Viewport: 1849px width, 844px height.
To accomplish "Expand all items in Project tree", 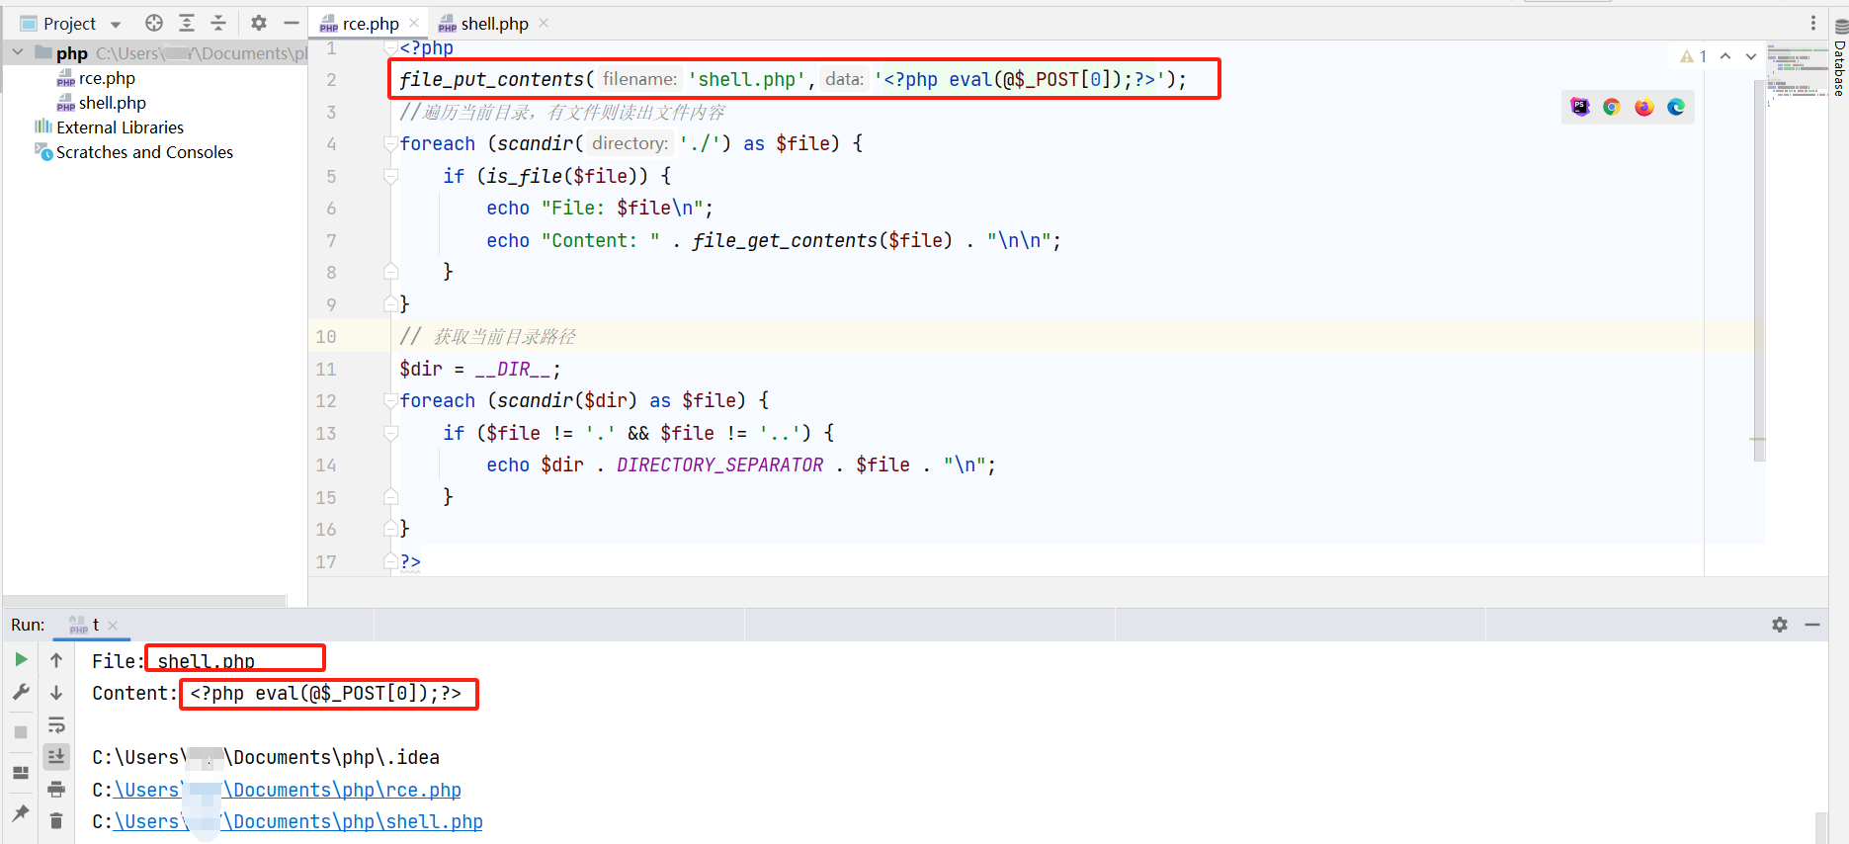I will (187, 23).
